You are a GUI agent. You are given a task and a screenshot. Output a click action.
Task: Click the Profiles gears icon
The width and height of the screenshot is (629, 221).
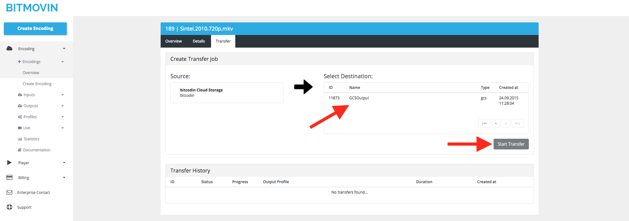(20, 117)
